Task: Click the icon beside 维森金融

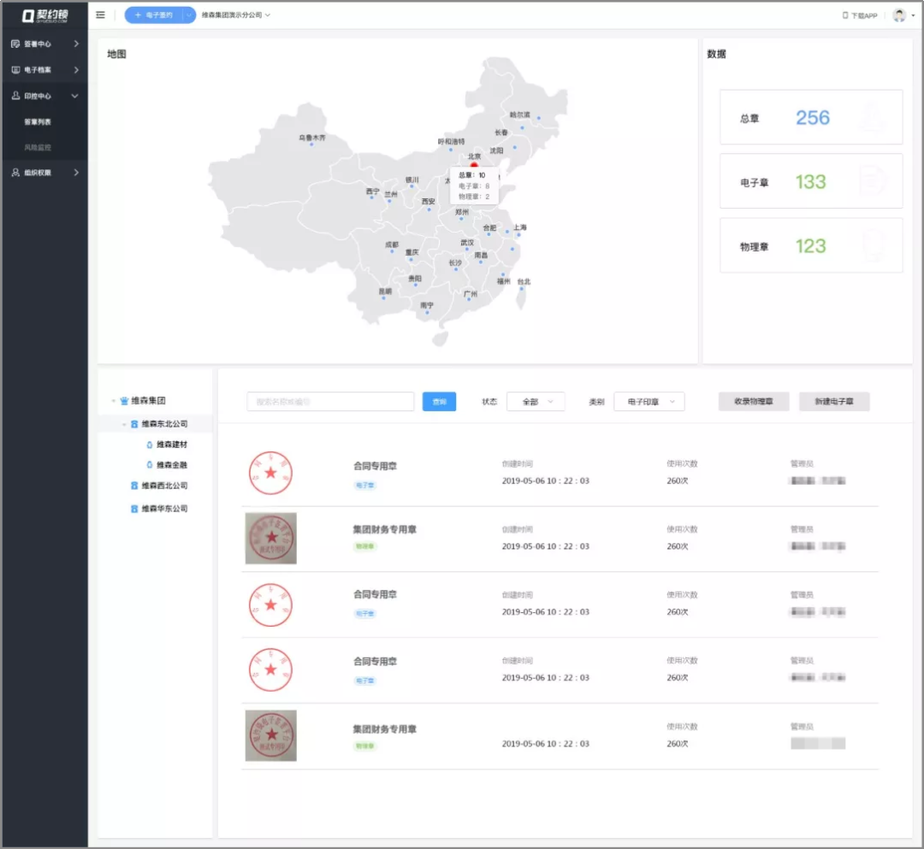Action: (149, 465)
